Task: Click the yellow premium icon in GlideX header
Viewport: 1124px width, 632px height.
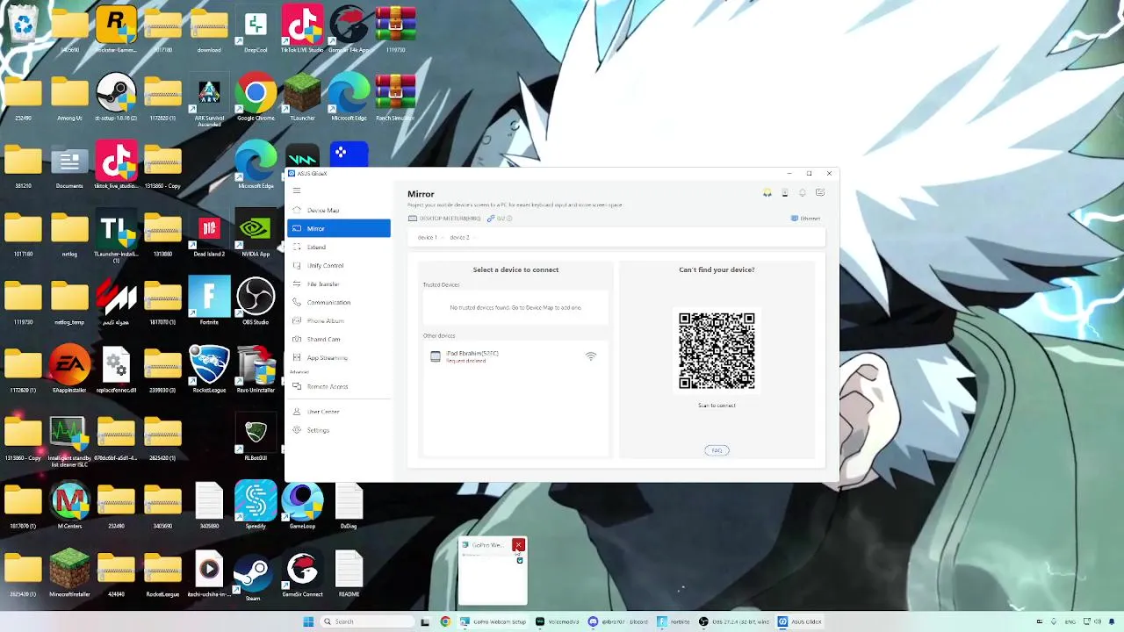Action: 767,193
